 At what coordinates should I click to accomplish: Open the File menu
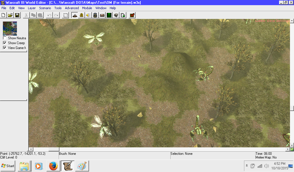coord(4,8)
